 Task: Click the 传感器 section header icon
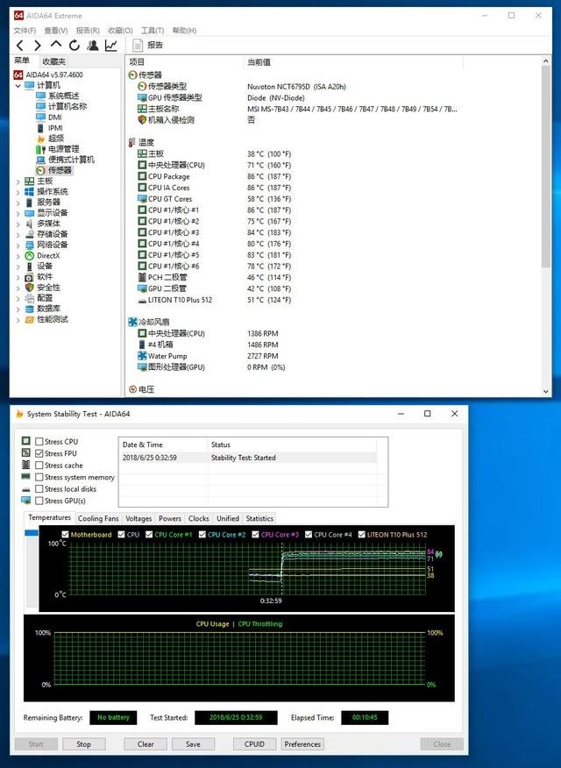click(132, 75)
